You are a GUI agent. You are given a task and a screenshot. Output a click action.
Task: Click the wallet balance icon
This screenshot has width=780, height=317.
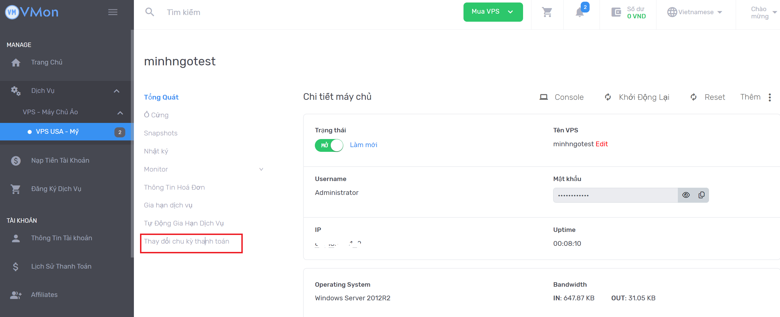[616, 12]
